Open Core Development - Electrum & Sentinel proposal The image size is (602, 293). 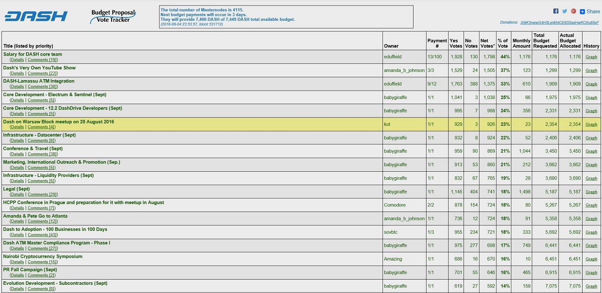coord(55,94)
